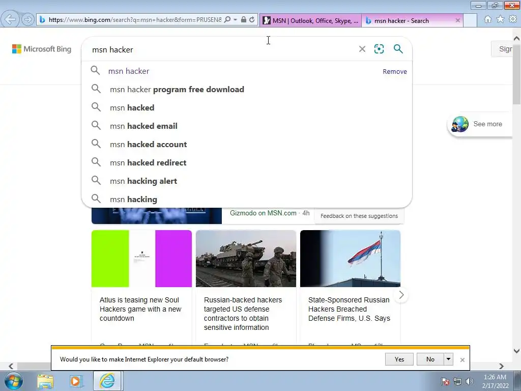Image resolution: width=521 pixels, height=391 pixels.
Task: Click the vertical scrollbar up arrow
Action: [x=517, y=39]
